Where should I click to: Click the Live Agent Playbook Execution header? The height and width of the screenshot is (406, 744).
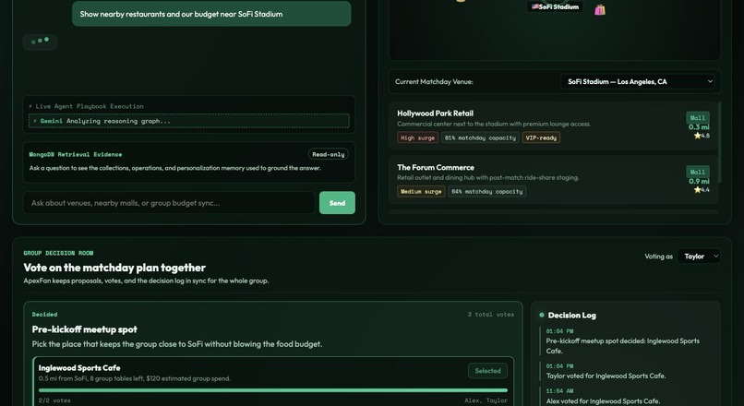tap(86, 106)
